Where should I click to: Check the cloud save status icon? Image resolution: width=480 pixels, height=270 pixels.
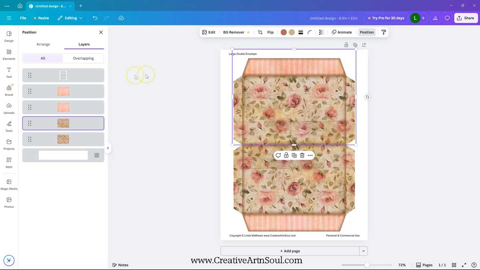pyautogui.click(x=121, y=18)
